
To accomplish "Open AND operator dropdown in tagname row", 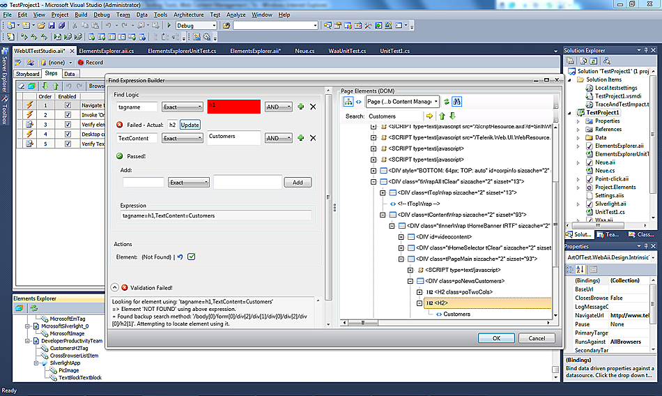I will pyautogui.click(x=279, y=107).
